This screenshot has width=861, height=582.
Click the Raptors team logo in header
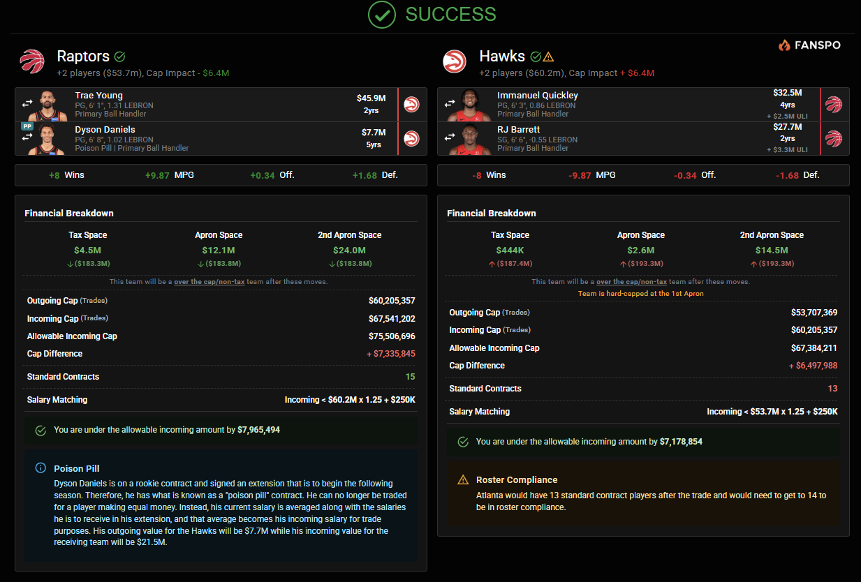point(31,61)
